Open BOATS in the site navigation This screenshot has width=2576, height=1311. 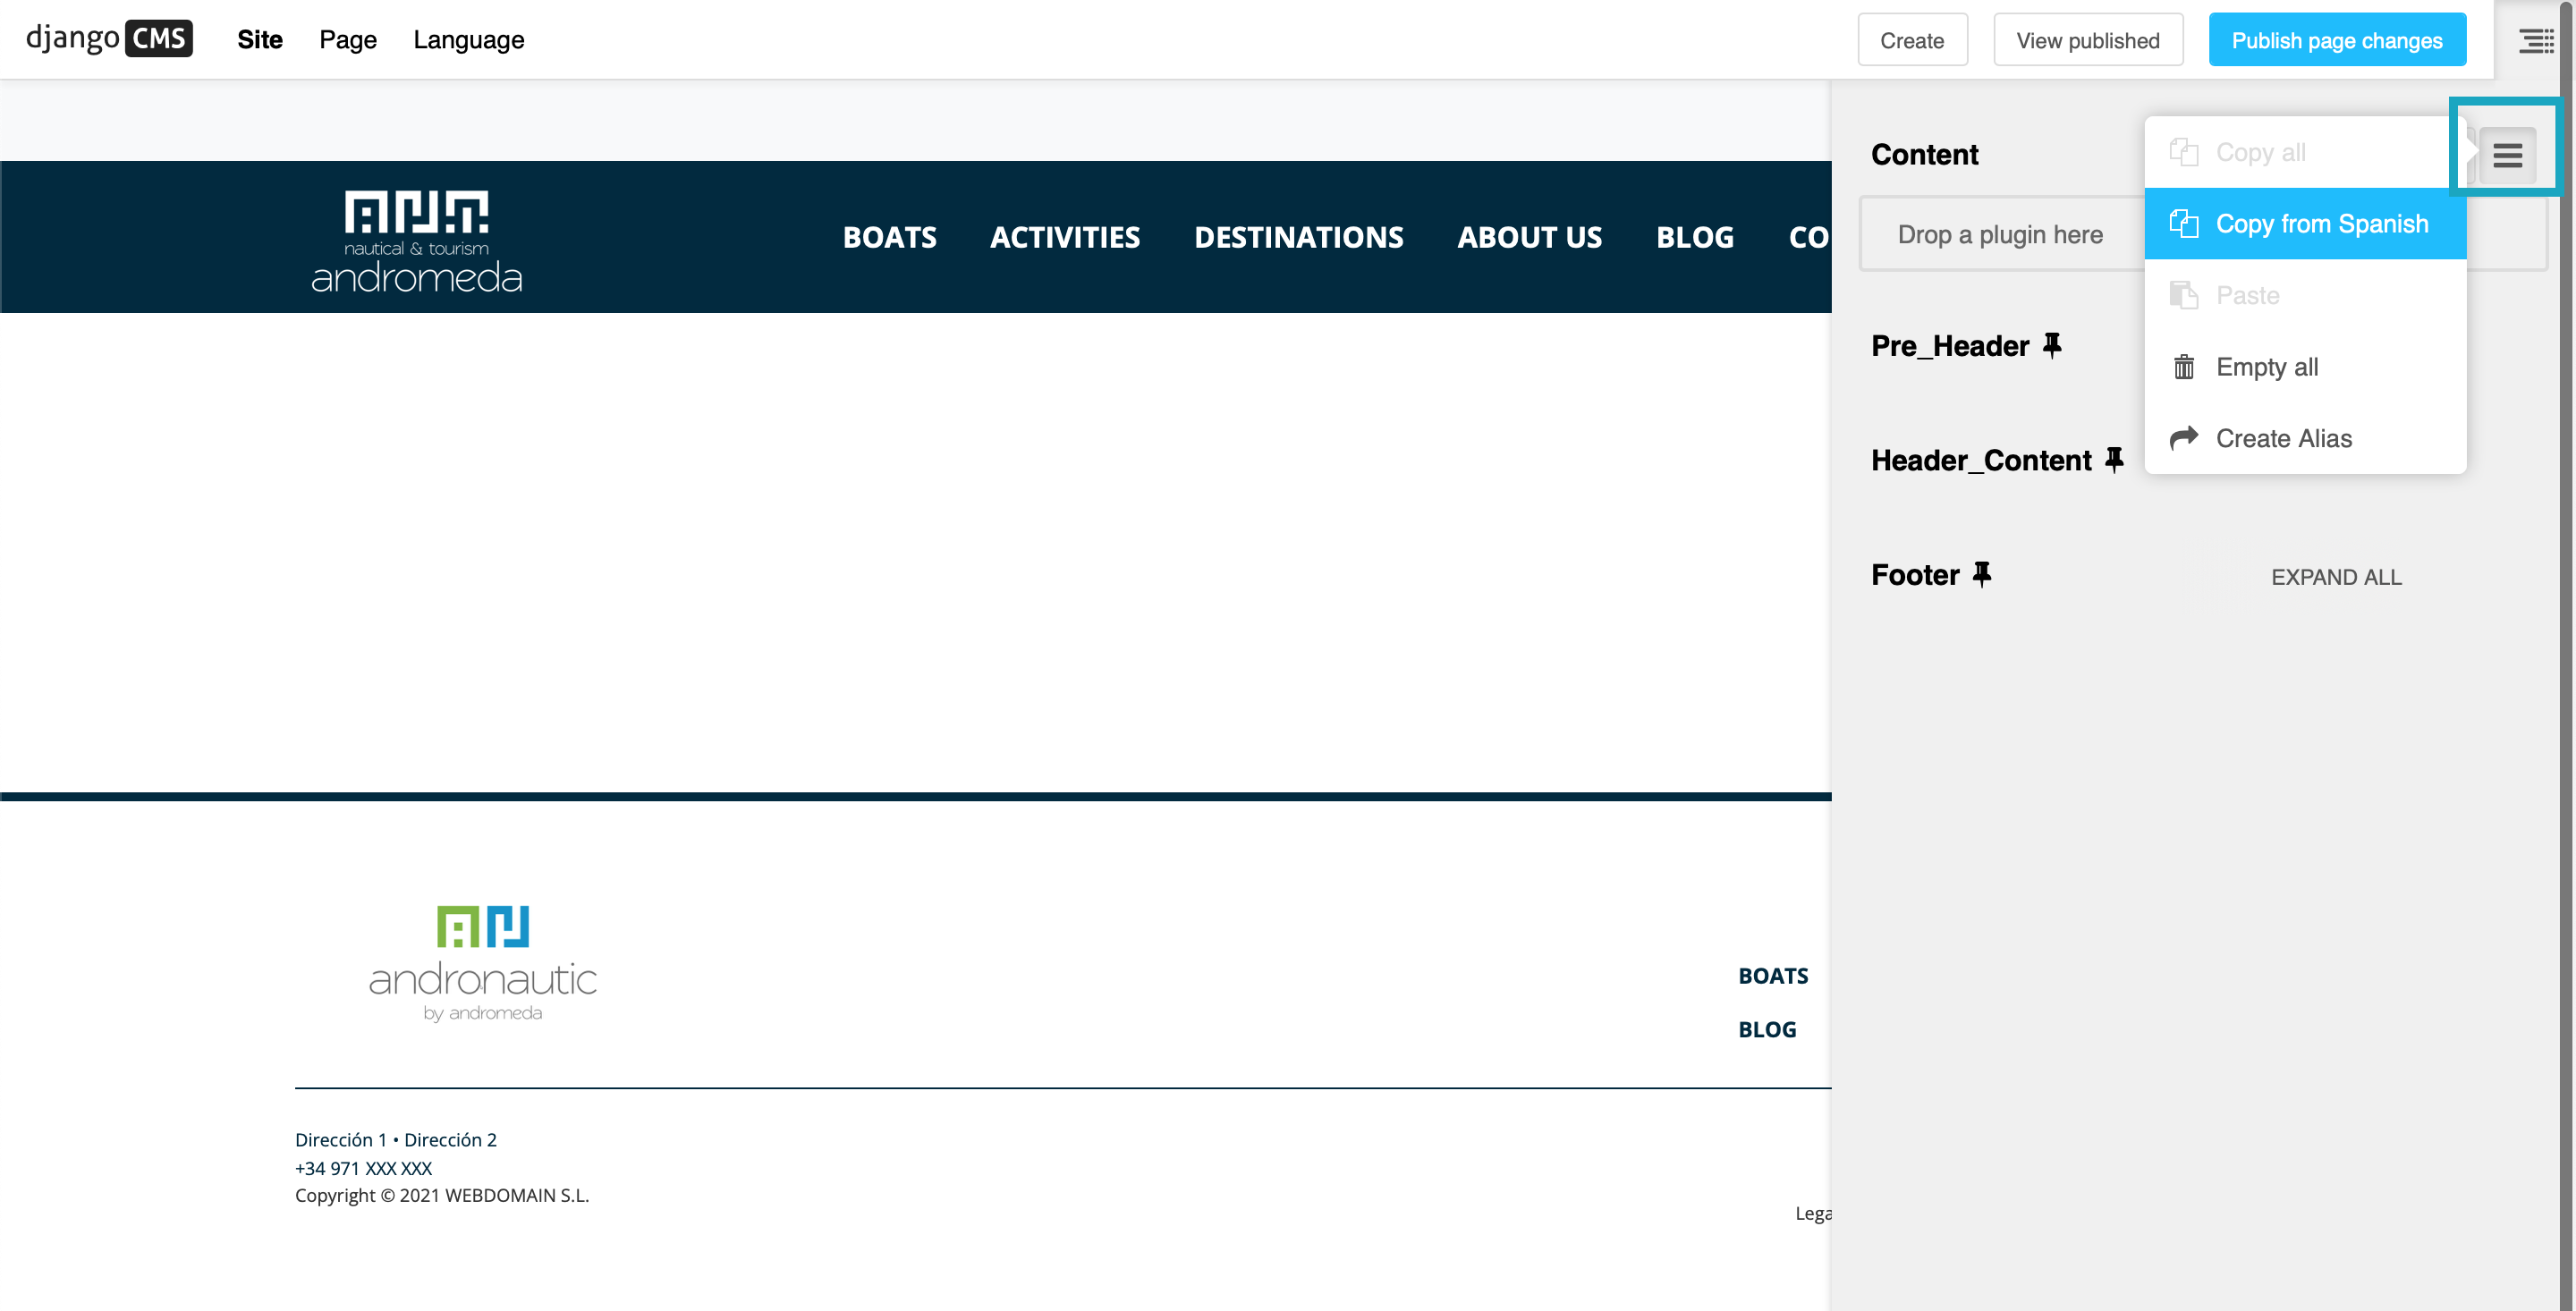click(889, 237)
